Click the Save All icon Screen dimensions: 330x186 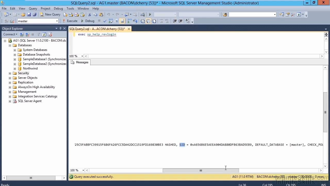pyautogui.click(x=35, y=14)
